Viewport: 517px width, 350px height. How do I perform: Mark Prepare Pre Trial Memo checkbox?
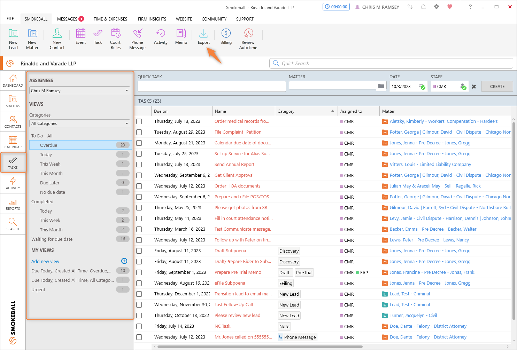139,272
